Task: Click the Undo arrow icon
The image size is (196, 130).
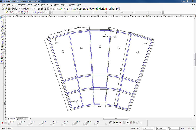Action: pos(32,9)
